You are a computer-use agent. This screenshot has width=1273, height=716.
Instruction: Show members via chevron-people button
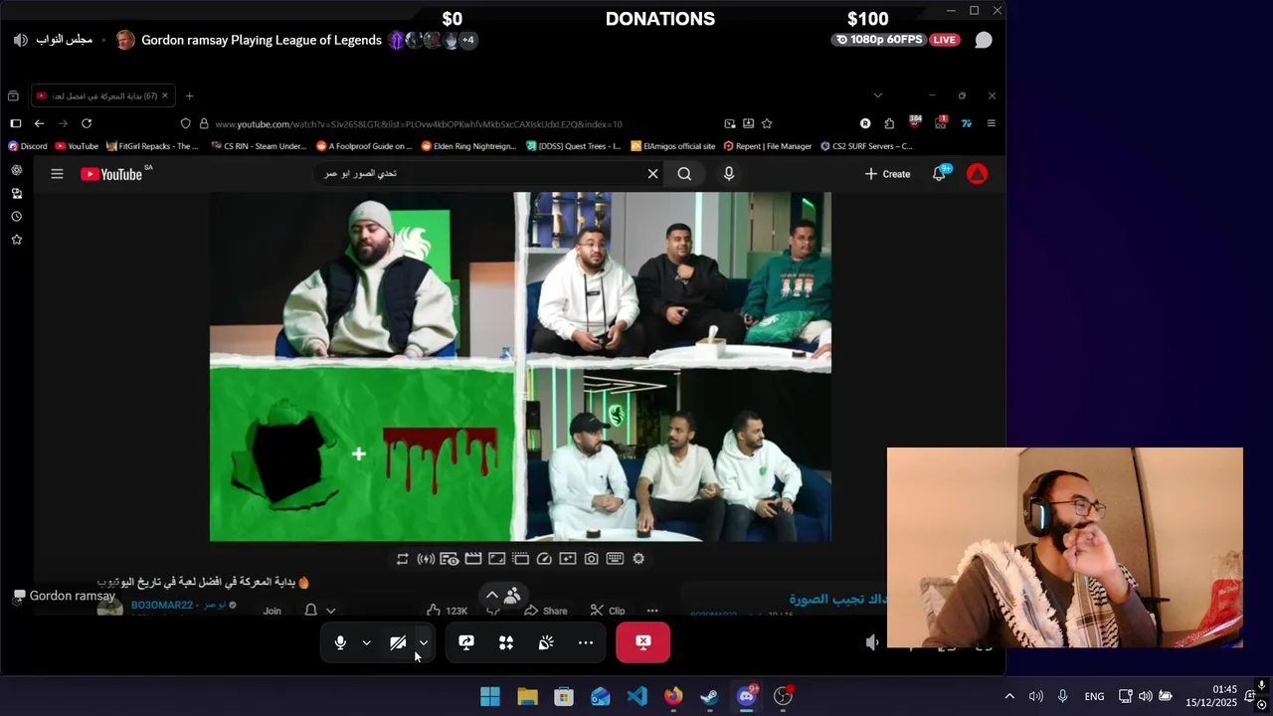coord(502,595)
